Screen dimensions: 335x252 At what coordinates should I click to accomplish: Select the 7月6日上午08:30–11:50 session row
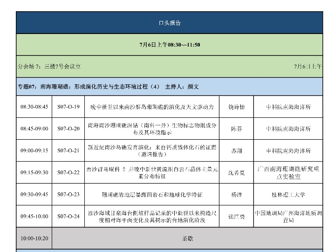(x=170, y=45)
